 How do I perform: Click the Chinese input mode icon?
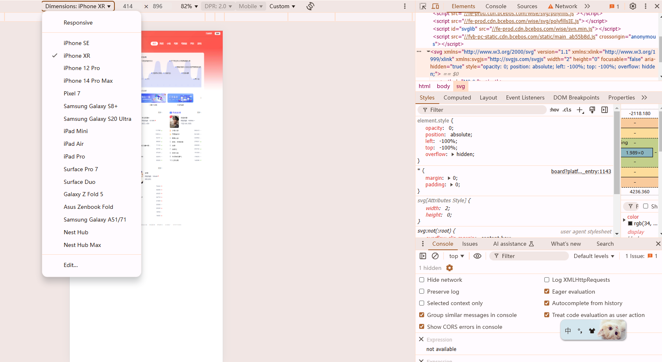[568, 331]
